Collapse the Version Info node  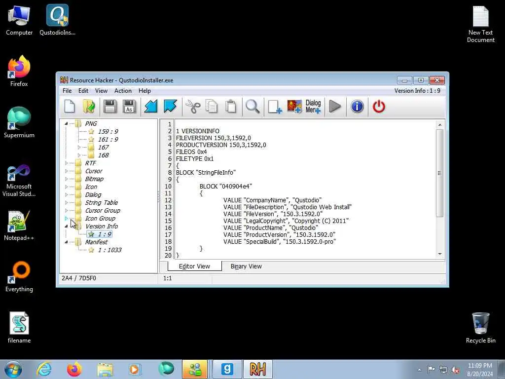pyautogui.click(x=66, y=226)
